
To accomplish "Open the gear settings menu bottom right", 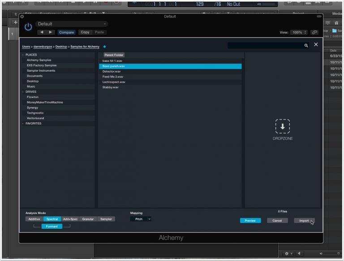I will click(288, 253).
